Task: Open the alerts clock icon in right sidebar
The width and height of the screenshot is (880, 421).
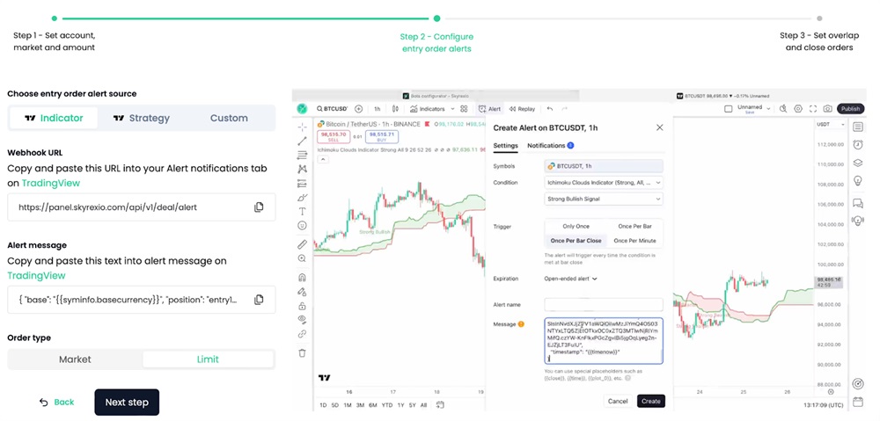Action: [x=857, y=145]
